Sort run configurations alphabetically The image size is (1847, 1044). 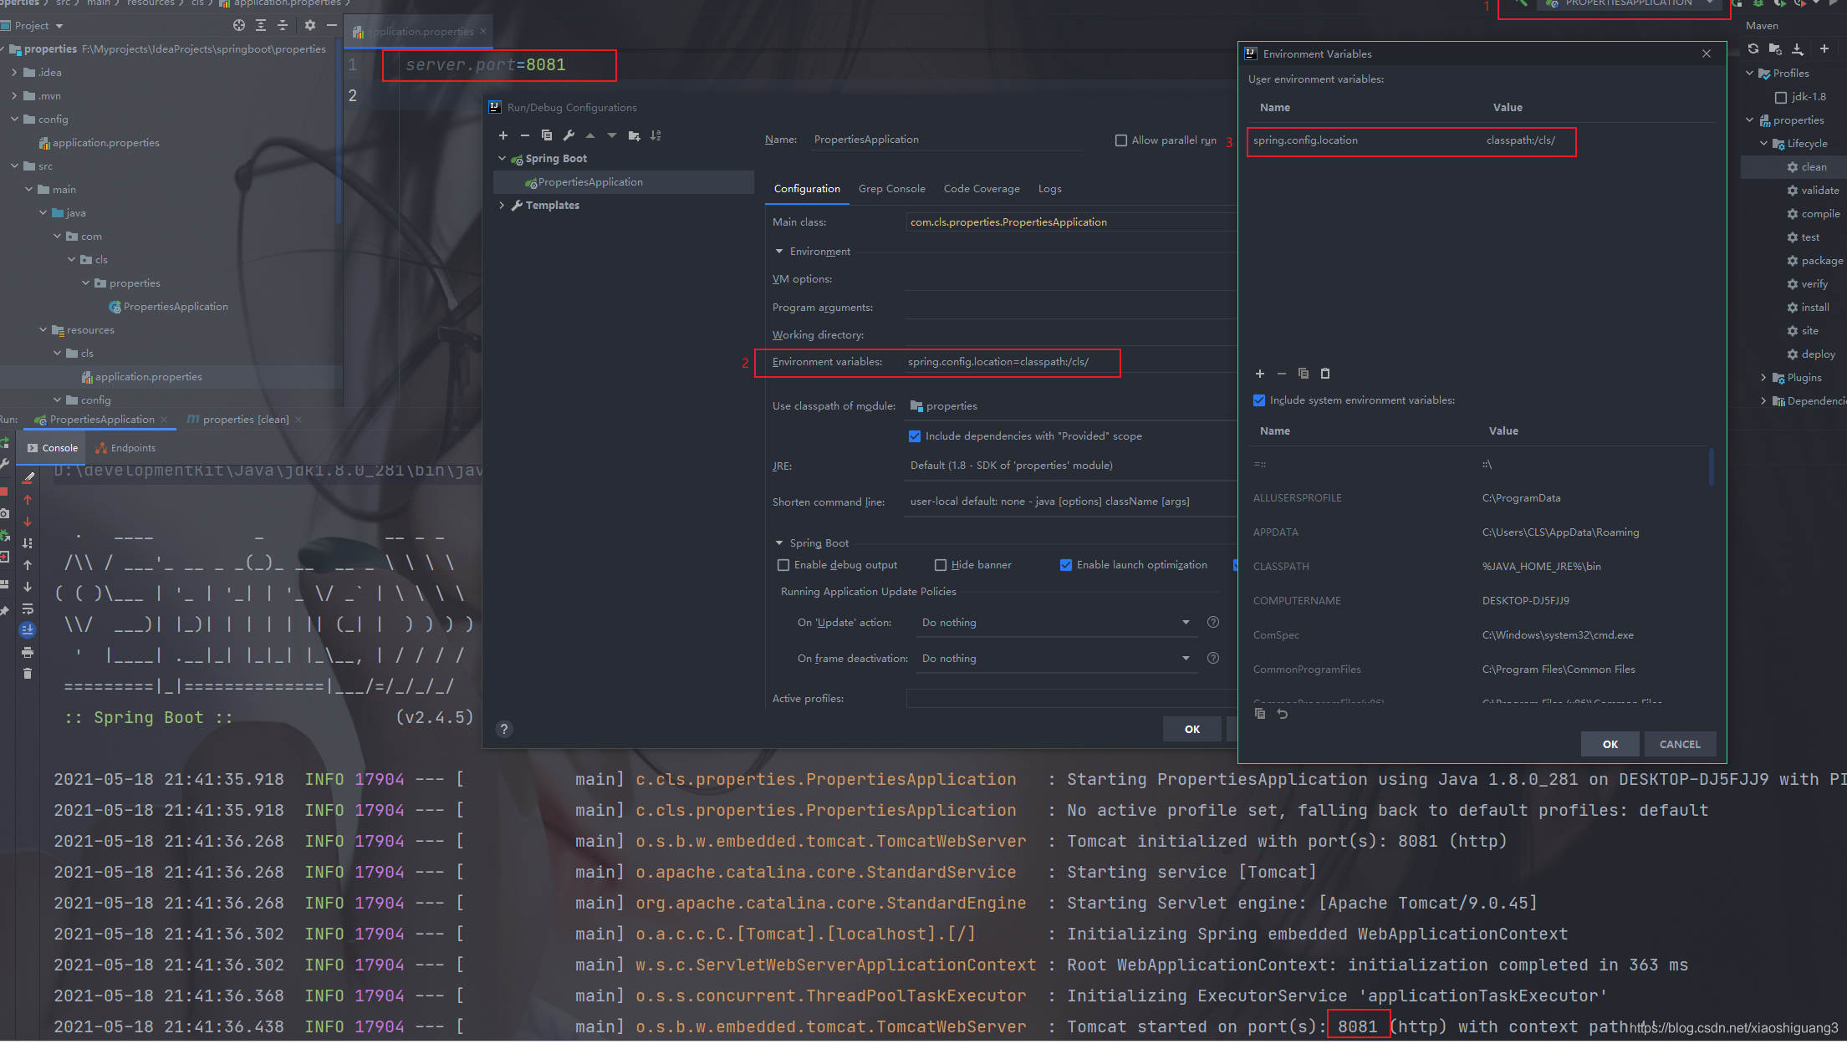656,135
